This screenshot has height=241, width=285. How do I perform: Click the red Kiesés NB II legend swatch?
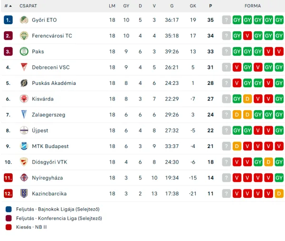9,227
